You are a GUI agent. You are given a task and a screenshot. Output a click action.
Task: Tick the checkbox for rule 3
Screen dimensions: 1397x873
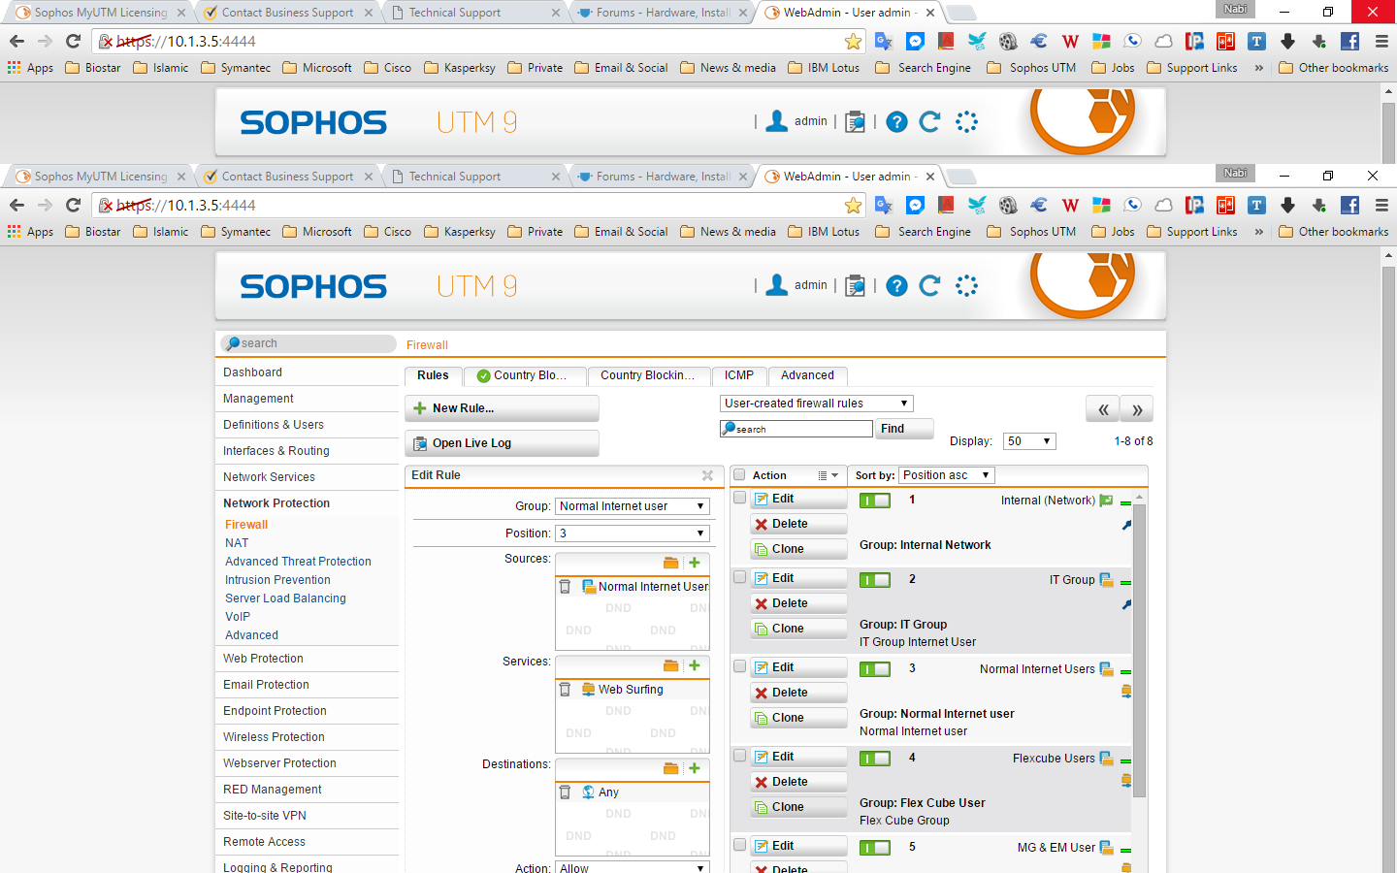(x=739, y=666)
